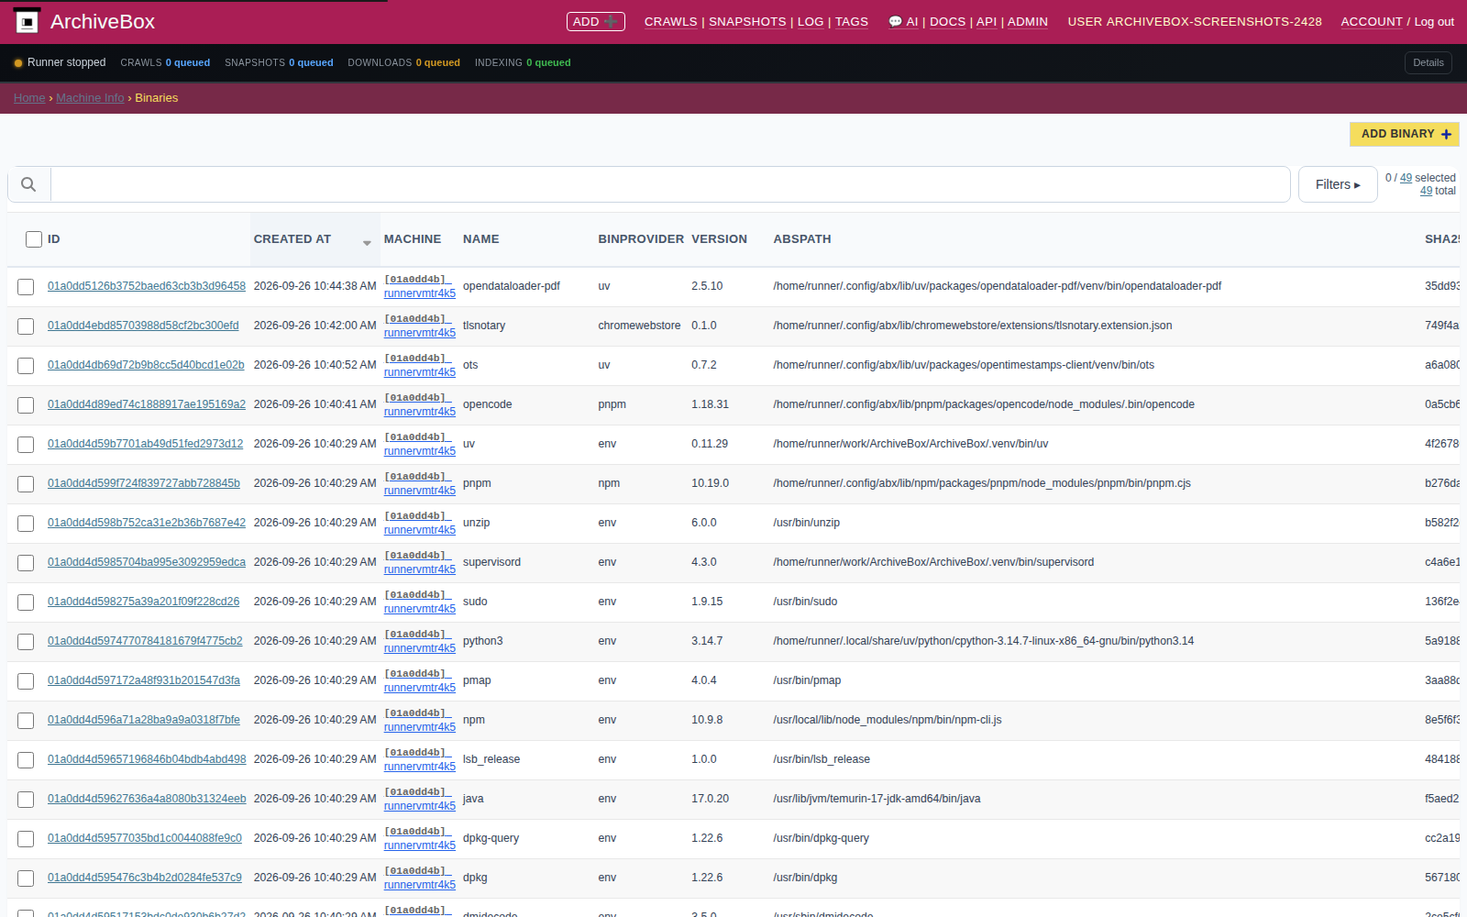Click USER ARCHIVEBOX-SCREENSHOTS-2428 label
1467x917 pixels.
click(1195, 22)
